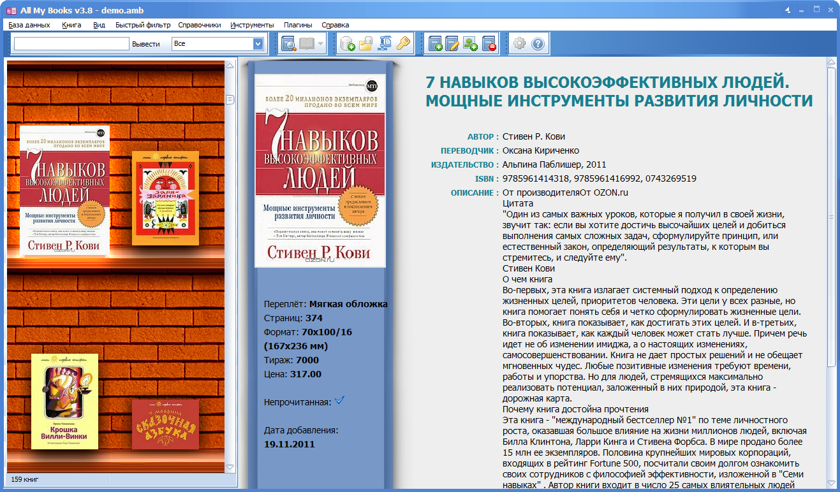
Task: Click the large book cover in the details pane
Action: point(320,171)
